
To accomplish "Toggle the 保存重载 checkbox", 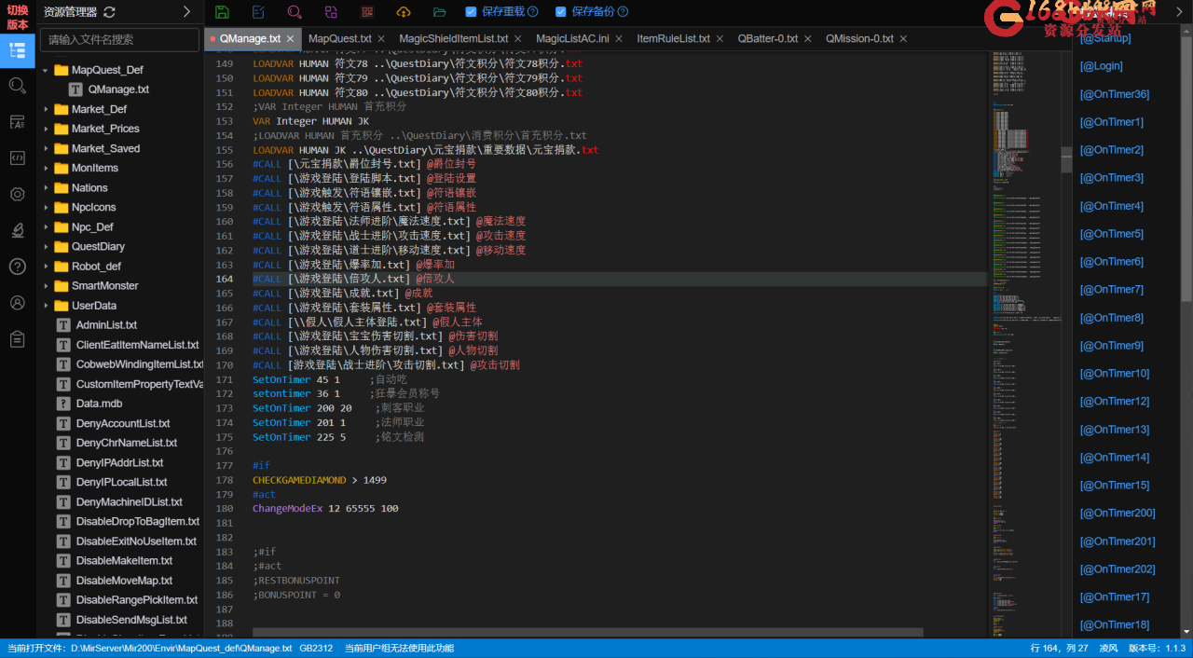I will [471, 12].
